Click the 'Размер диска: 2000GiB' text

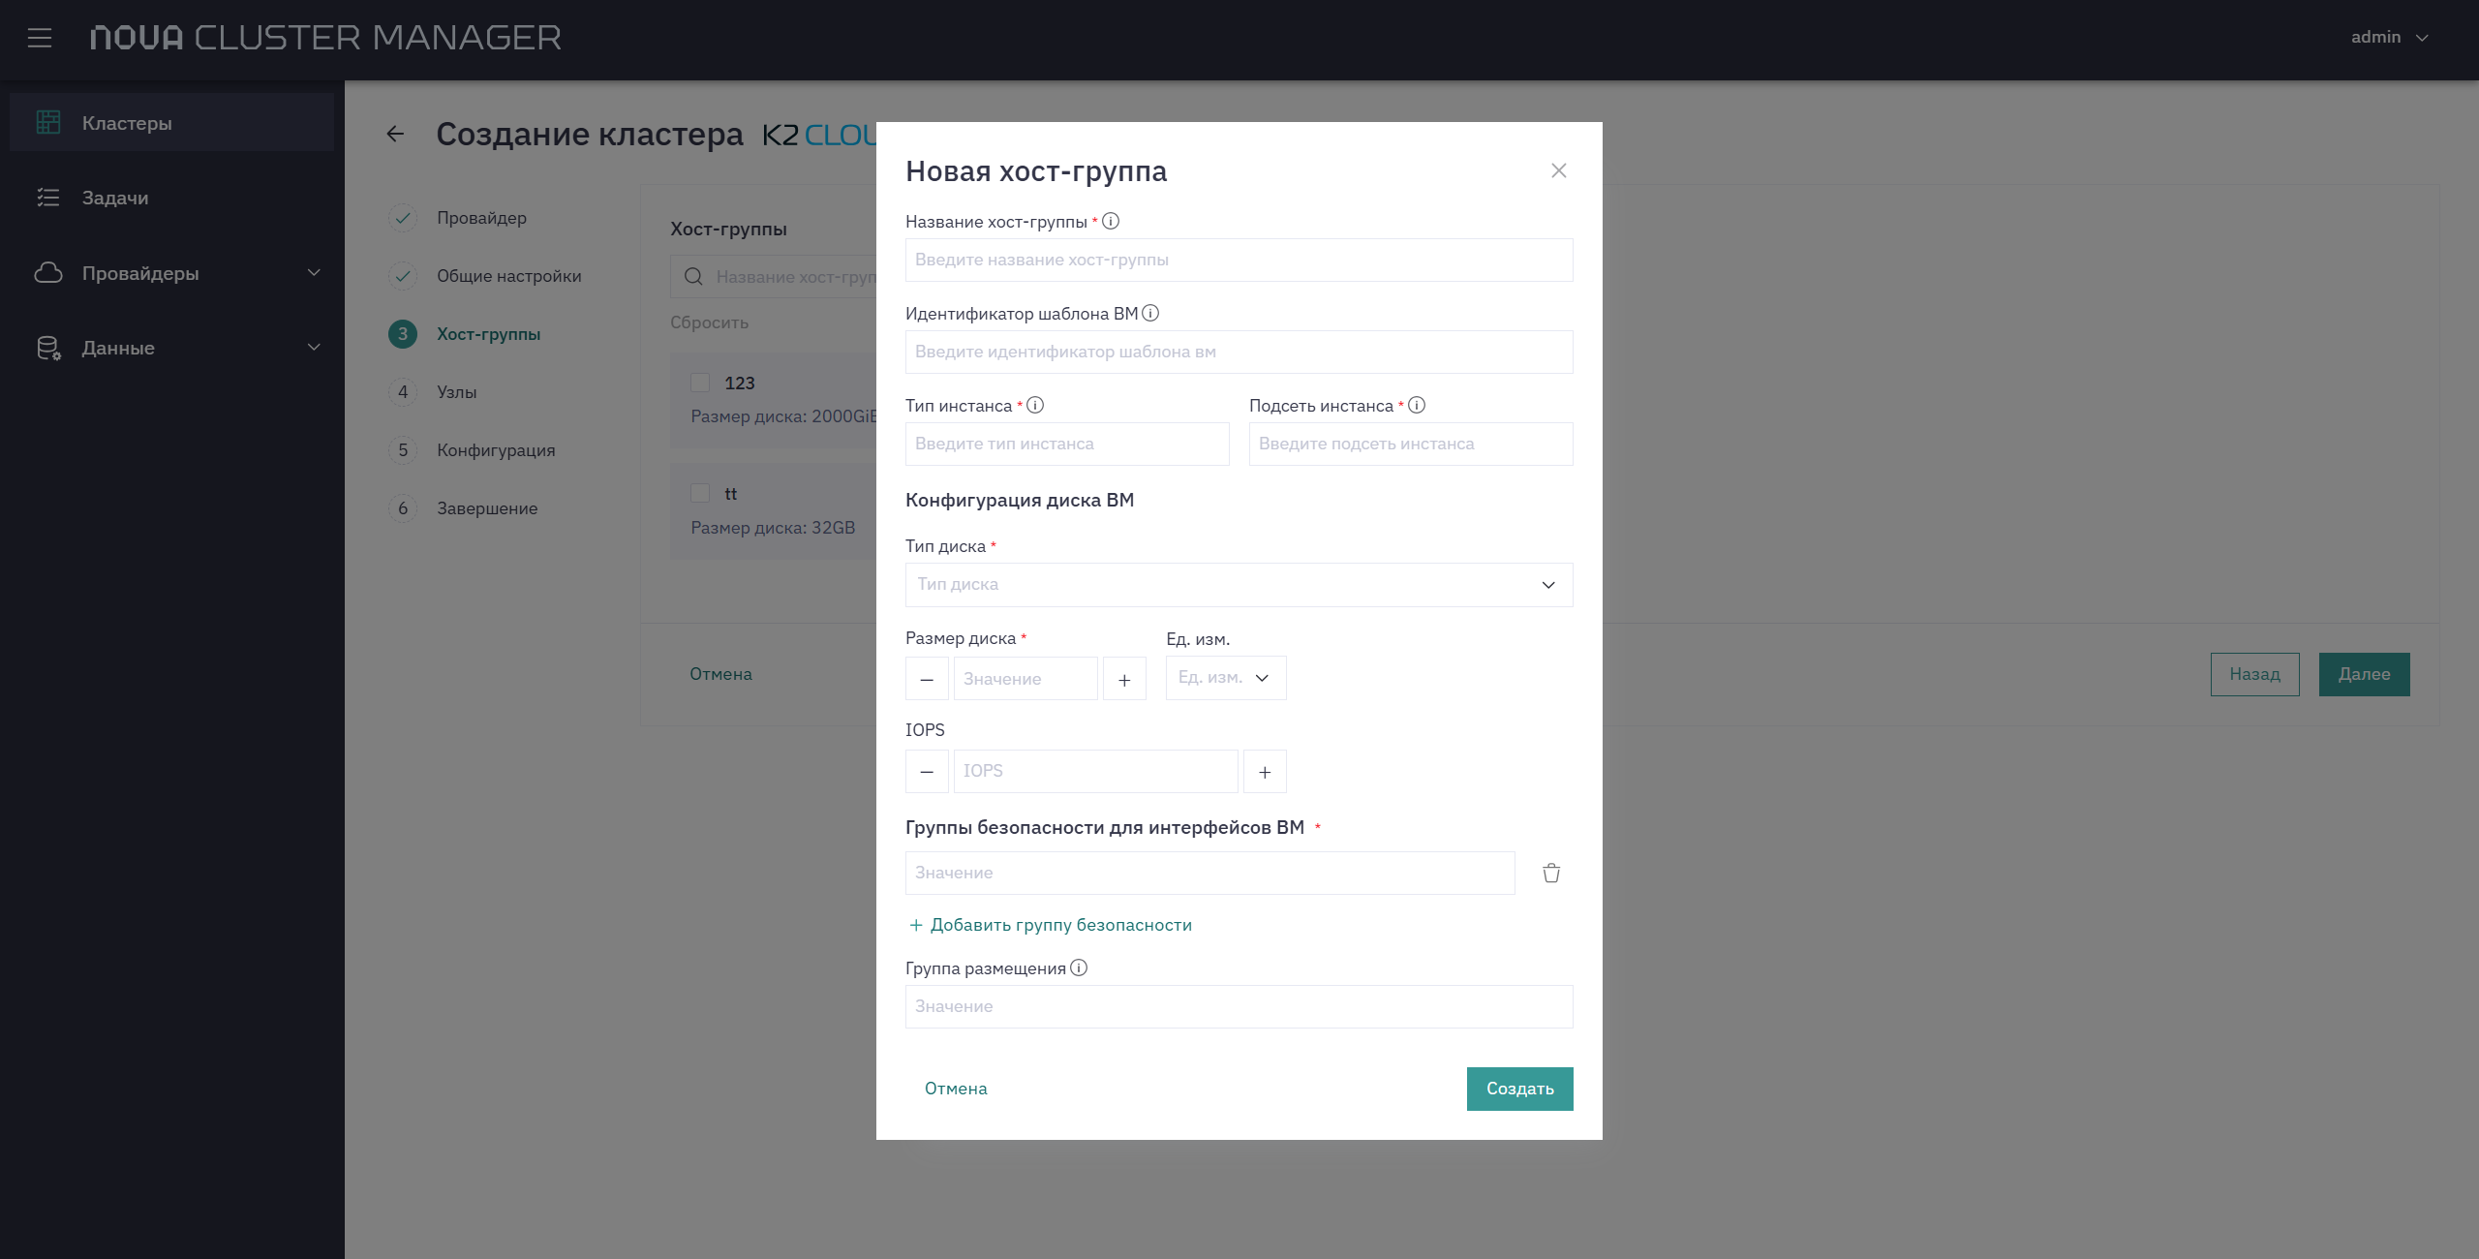point(782,416)
